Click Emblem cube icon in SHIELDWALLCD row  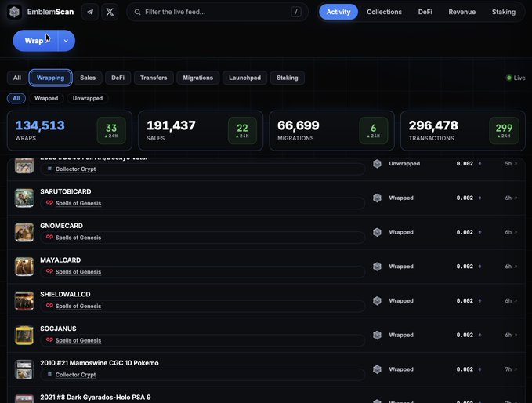377,301
